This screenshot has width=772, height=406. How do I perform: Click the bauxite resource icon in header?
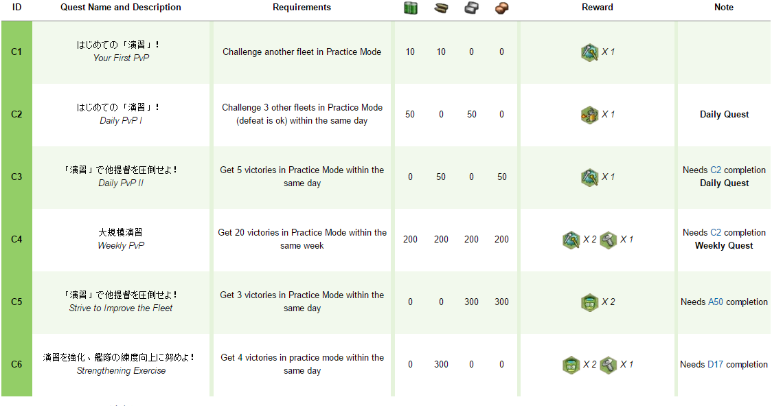click(501, 8)
